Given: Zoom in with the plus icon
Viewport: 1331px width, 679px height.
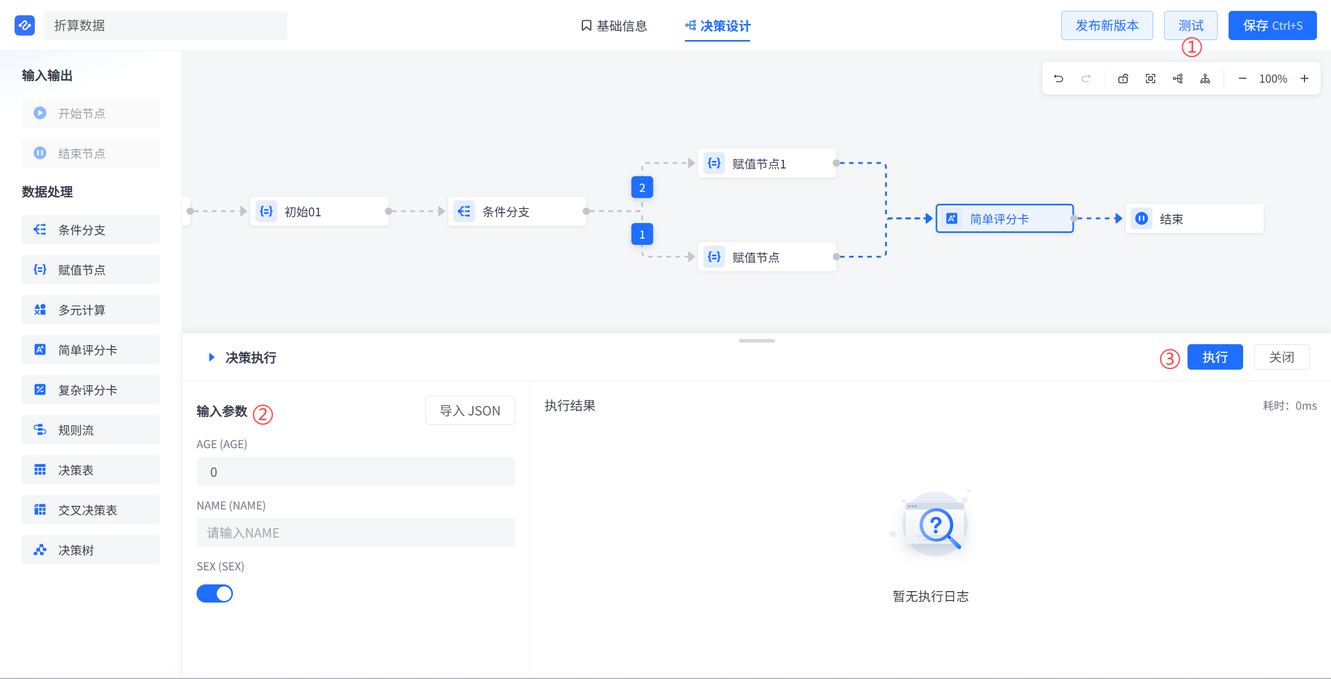Looking at the screenshot, I should (1304, 79).
